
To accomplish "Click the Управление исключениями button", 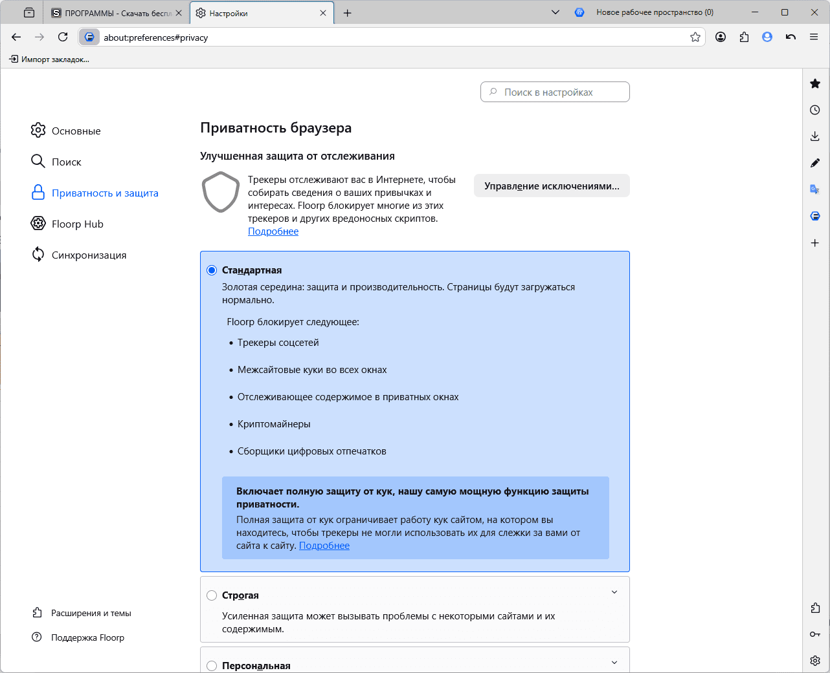I will click(552, 186).
